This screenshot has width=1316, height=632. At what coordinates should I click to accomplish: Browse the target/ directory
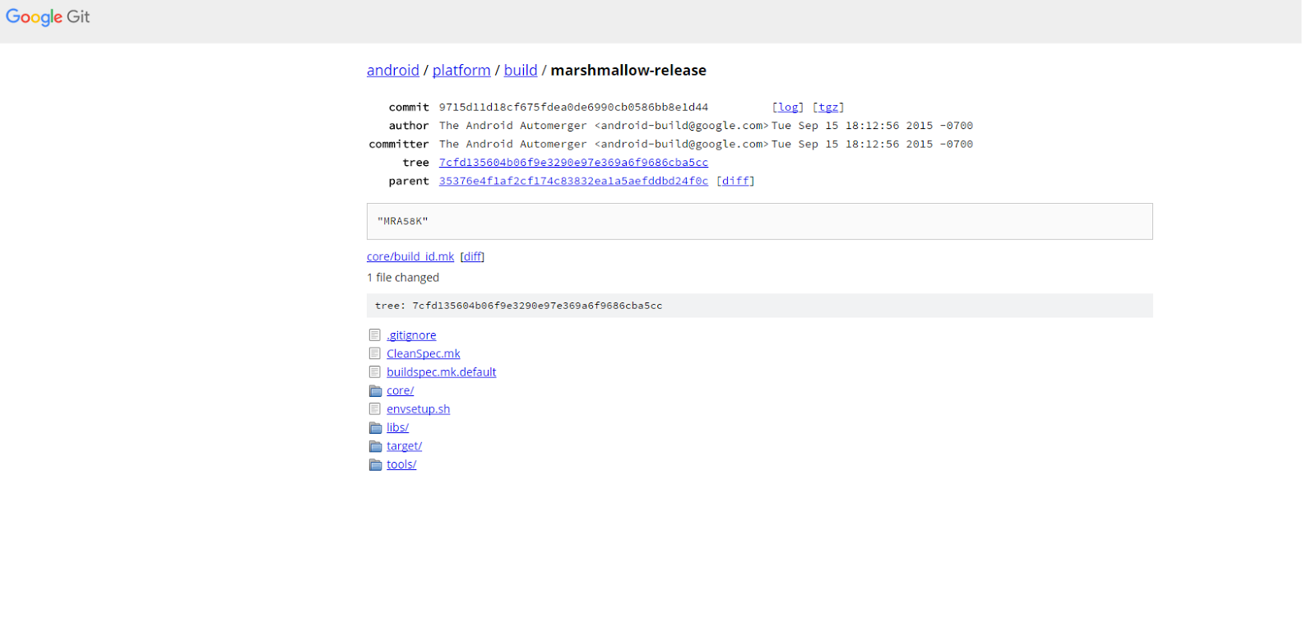point(405,446)
